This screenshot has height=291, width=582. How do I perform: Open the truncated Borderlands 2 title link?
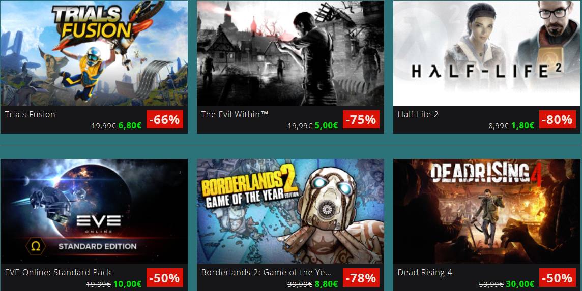click(266, 273)
